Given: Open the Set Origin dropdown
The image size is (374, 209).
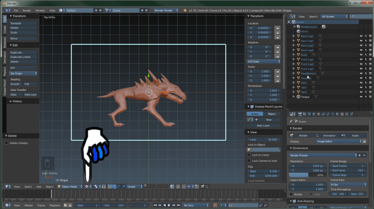Looking at the screenshot, I should (23, 74).
